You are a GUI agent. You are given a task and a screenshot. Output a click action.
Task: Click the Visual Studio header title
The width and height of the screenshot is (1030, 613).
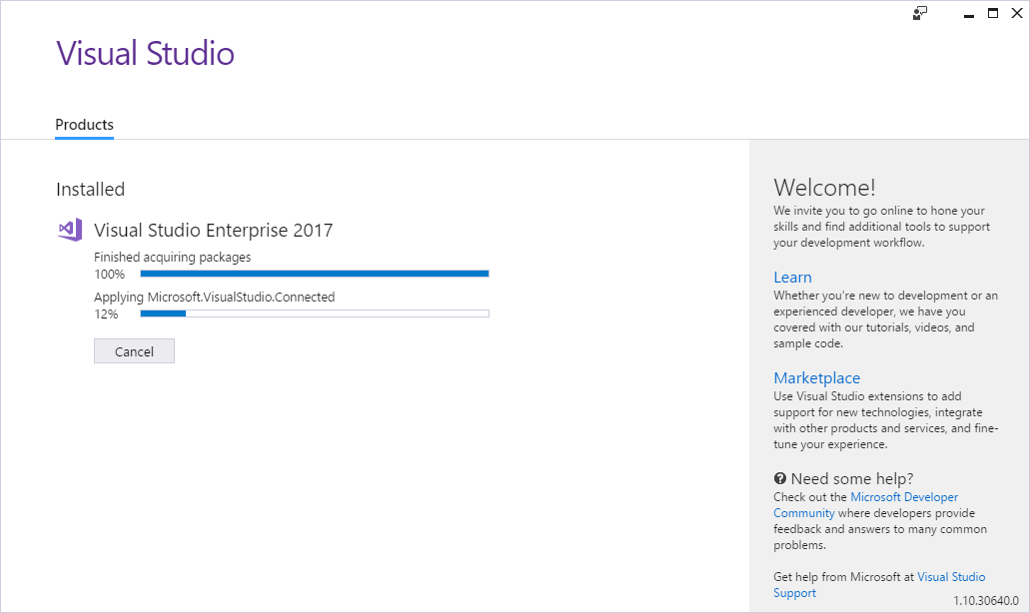(145, 53)
